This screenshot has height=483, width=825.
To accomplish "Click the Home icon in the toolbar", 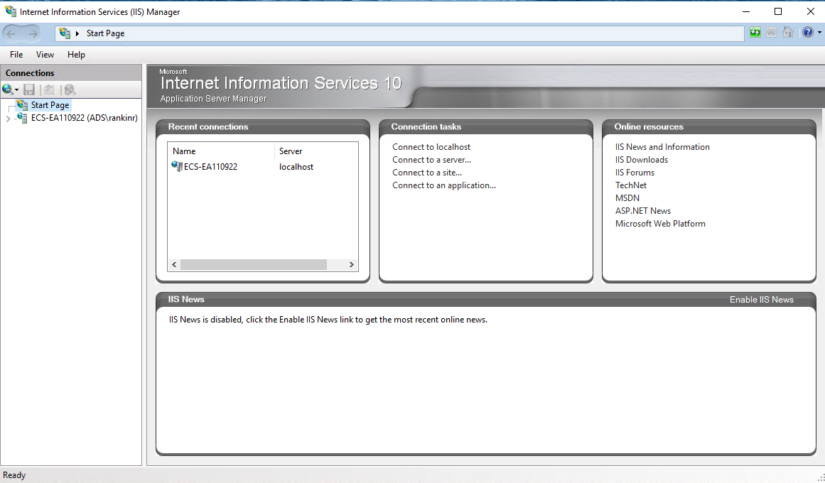I will pyautogui.click(x=788, y=32).
